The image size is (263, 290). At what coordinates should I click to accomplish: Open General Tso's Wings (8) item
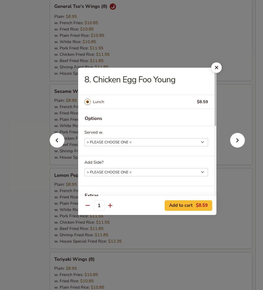click(80, 6)
